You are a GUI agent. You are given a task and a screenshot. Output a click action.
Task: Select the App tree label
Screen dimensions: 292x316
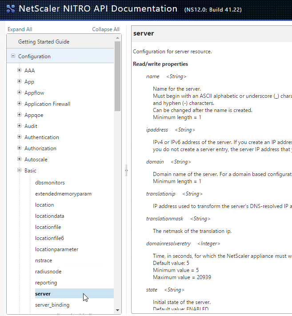click(x=29, y=82)
